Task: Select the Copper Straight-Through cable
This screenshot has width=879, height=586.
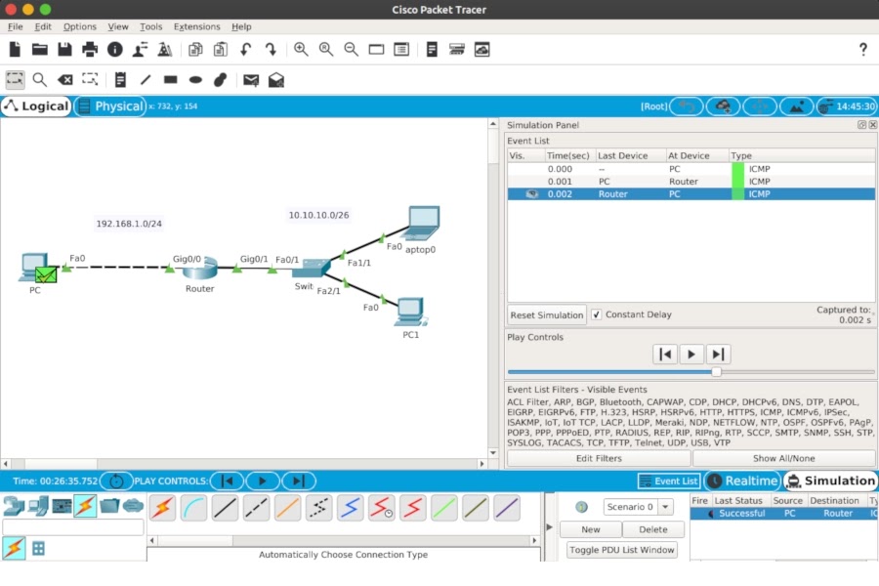Action: click(225, 508)
